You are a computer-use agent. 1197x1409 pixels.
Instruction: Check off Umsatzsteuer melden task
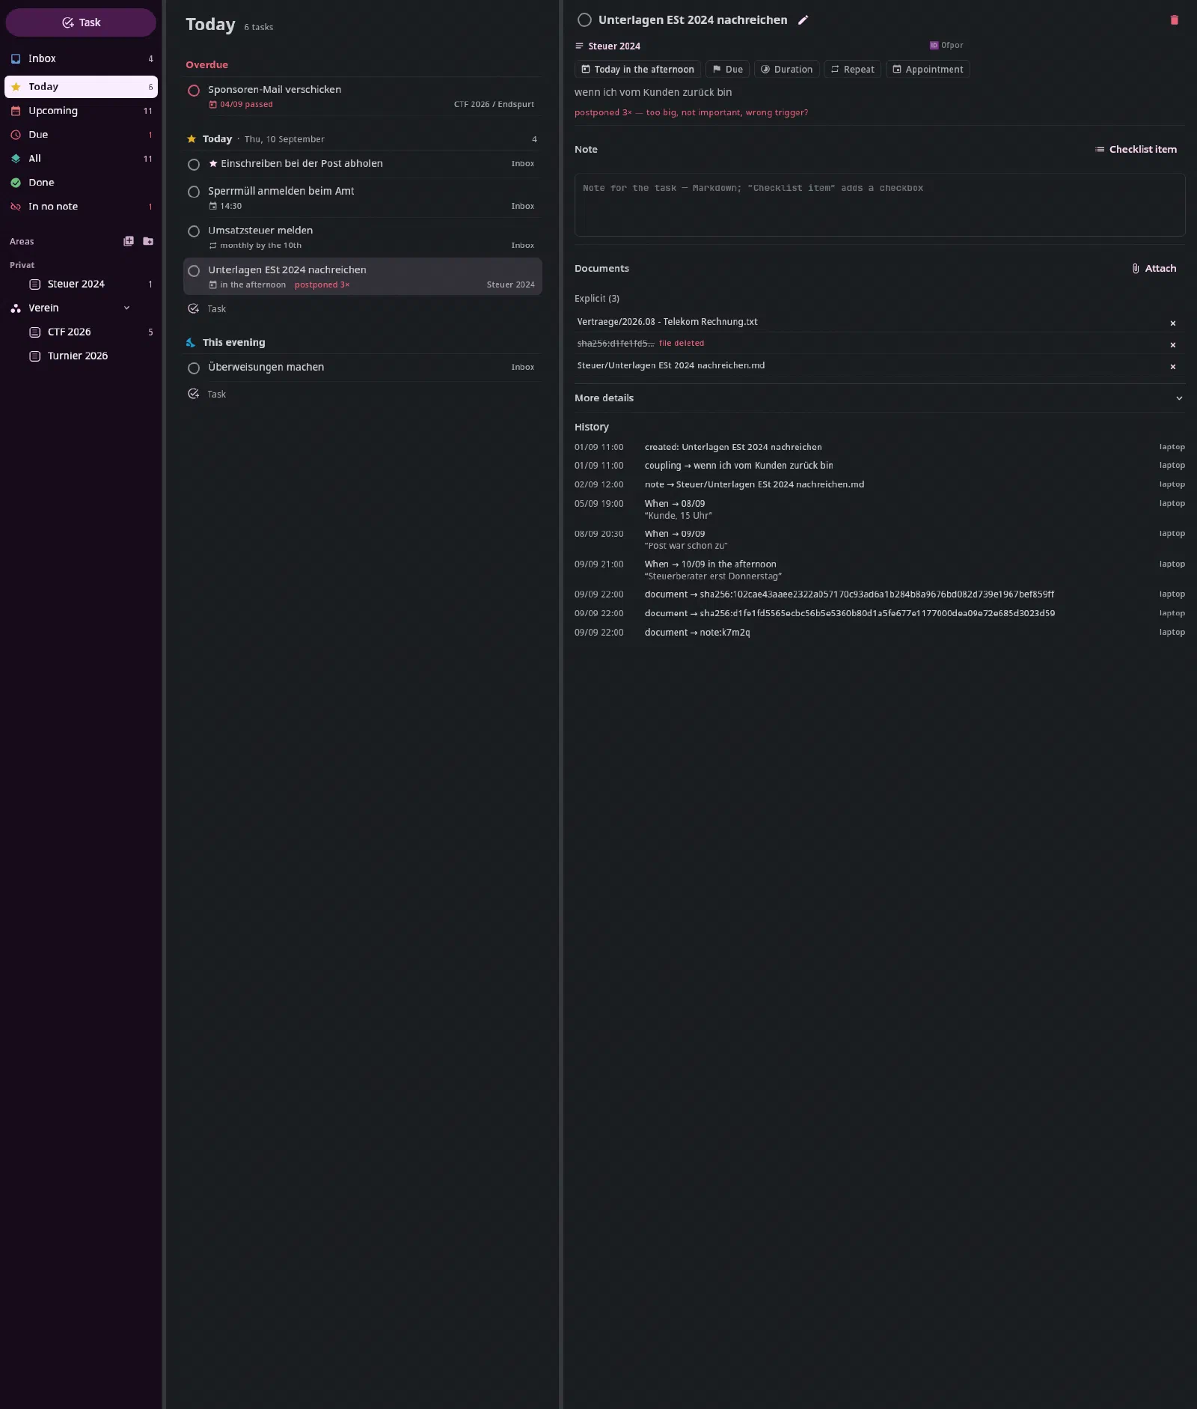(x=194, y=231)
